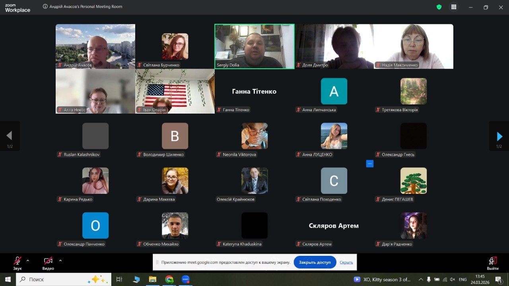Expand video options arrow next to Видео

pos(60,261)
